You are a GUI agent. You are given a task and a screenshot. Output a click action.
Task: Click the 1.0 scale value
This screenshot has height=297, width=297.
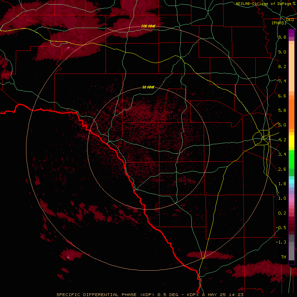click(x=282, y=198)
